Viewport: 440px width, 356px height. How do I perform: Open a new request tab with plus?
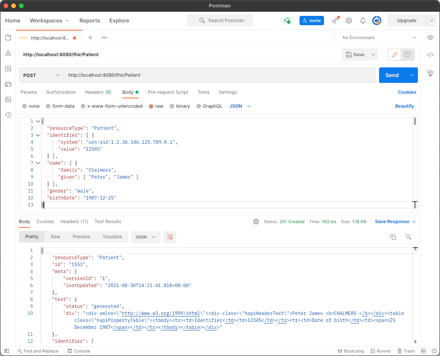pyautogui.click(x=90, y=38)
